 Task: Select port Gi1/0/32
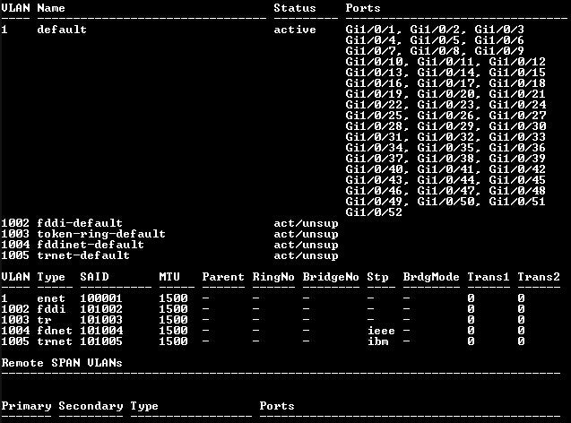(x=445, y=137)
